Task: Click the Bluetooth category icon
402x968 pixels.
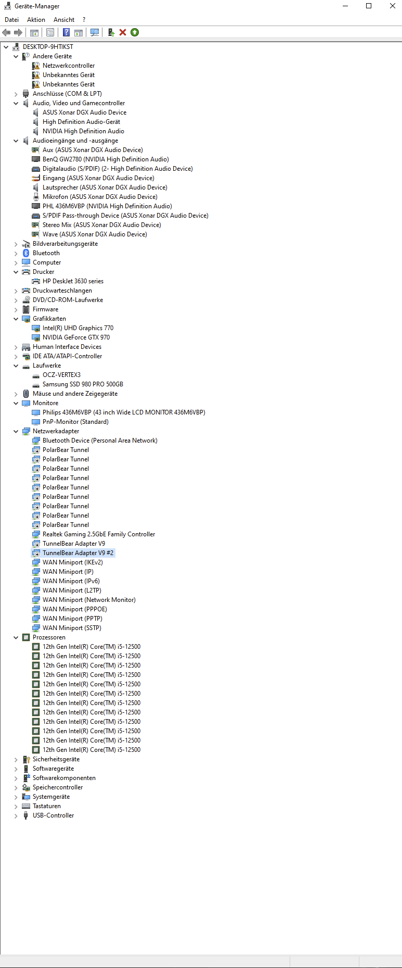Action: [x=26, y=253]
